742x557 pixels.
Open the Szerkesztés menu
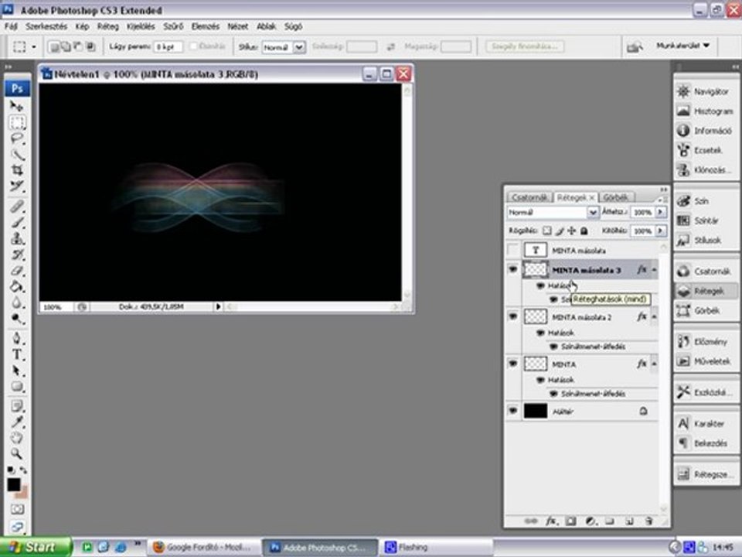point(46,26)
